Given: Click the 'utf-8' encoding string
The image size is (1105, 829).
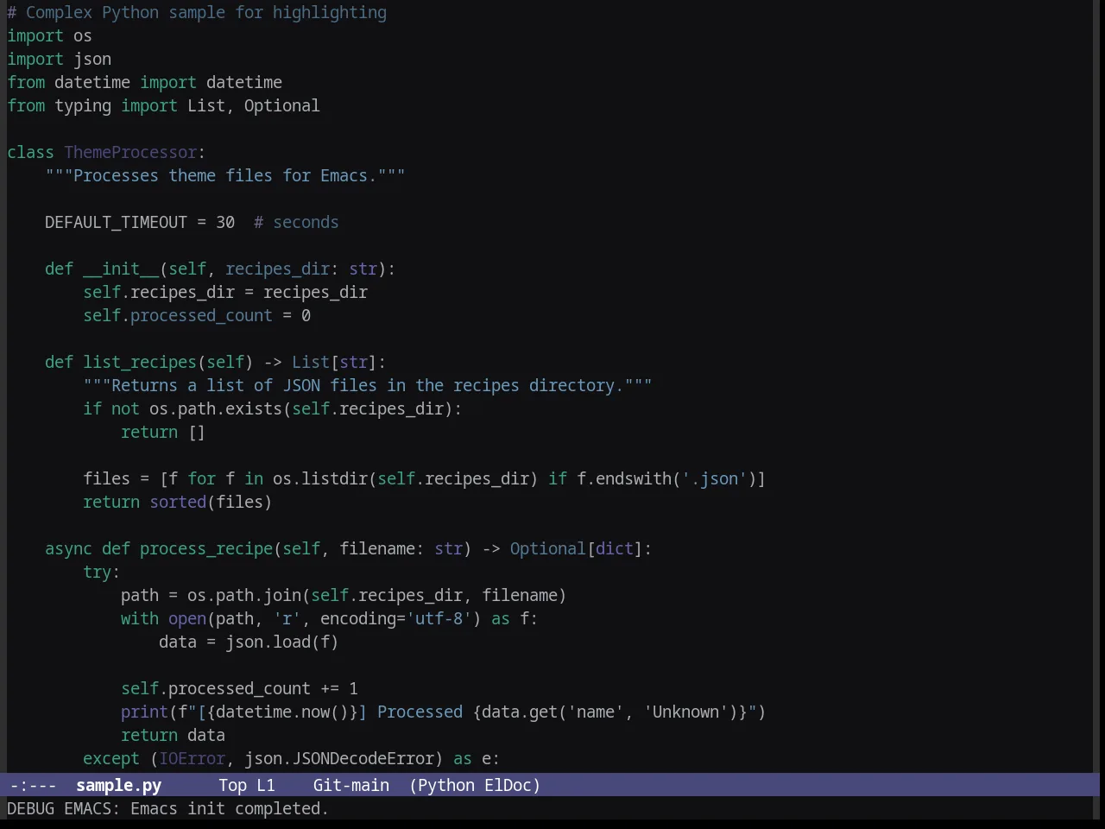Looking at the screenshot, I should 439,618.
